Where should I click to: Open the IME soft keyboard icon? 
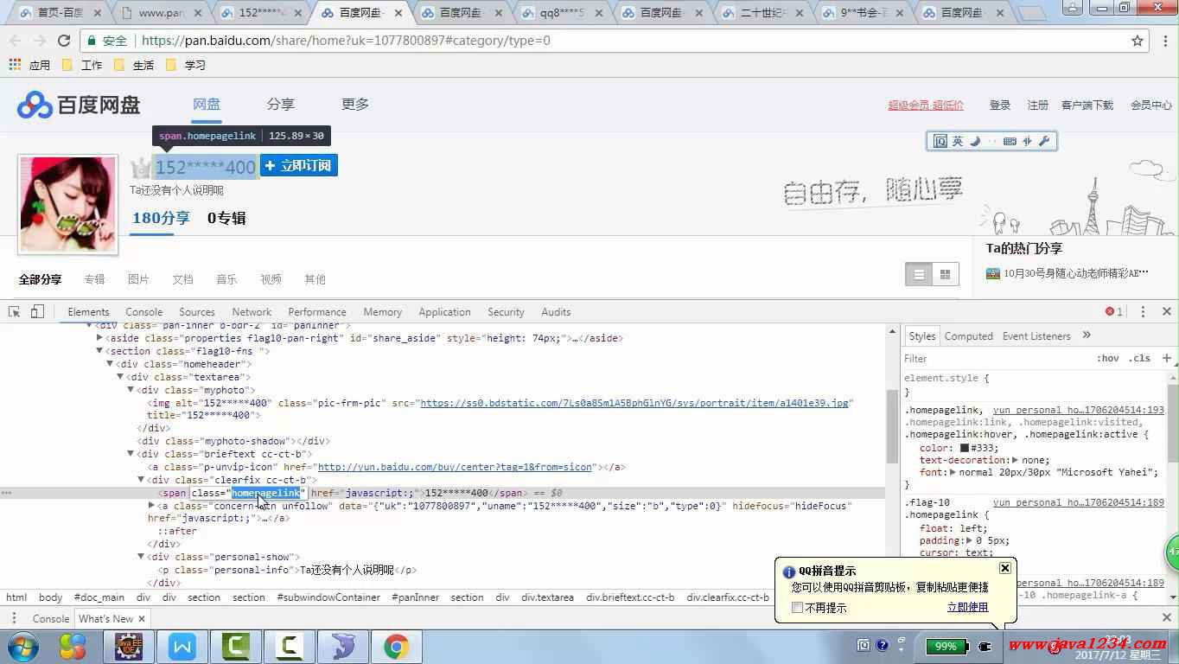click(x=1010, y=141)
